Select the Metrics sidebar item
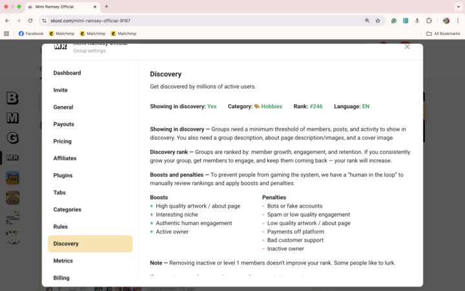The image size is (465, 291). coord(63,261)
